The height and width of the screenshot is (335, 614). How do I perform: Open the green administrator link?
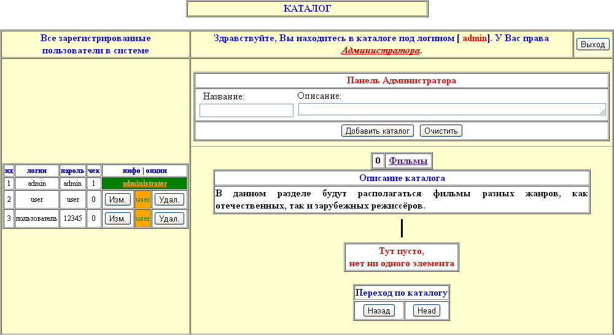pyautogui.click(x=144, y=183)
